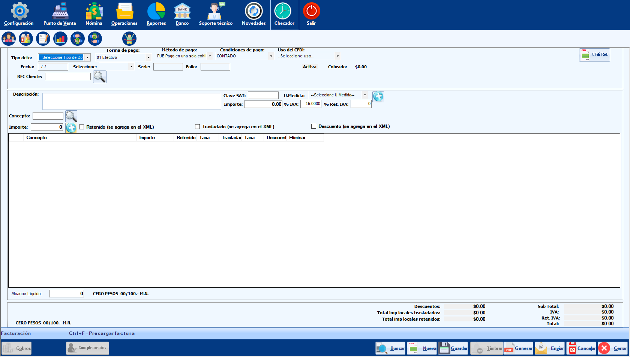This screenshot has height=357, width=630.
Task: Click the bar chart icon
Action: pos(60,39)
